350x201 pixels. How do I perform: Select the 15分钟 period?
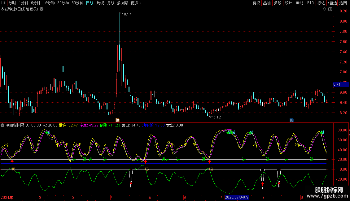[49, 3]
